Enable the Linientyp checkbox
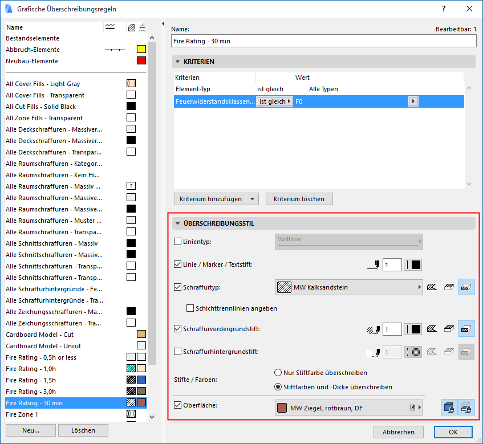 (x=178, y=242)
